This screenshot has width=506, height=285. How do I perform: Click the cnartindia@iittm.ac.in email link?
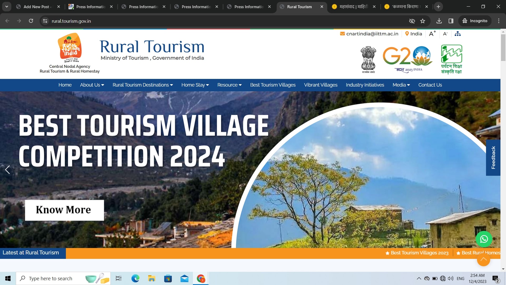coord(372,34)
